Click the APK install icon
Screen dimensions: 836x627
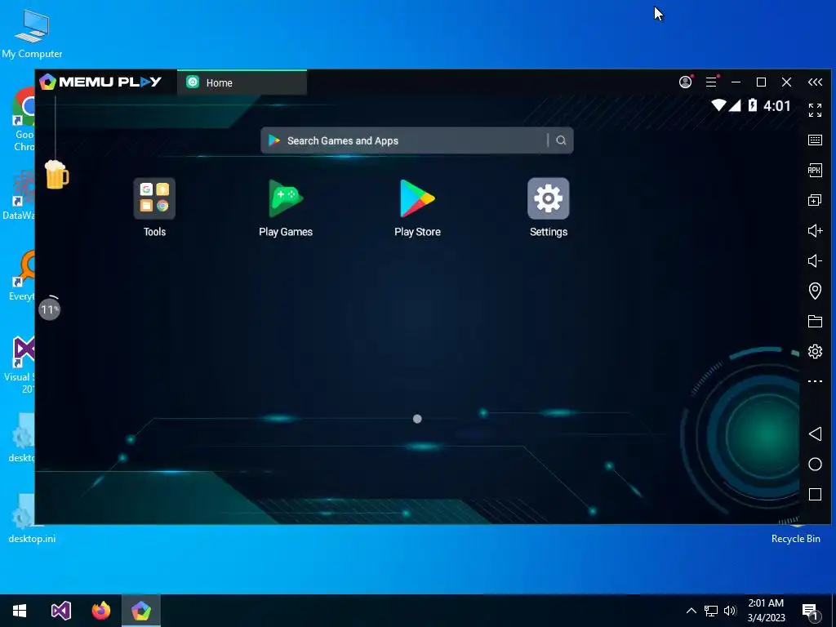pos(815,170)
